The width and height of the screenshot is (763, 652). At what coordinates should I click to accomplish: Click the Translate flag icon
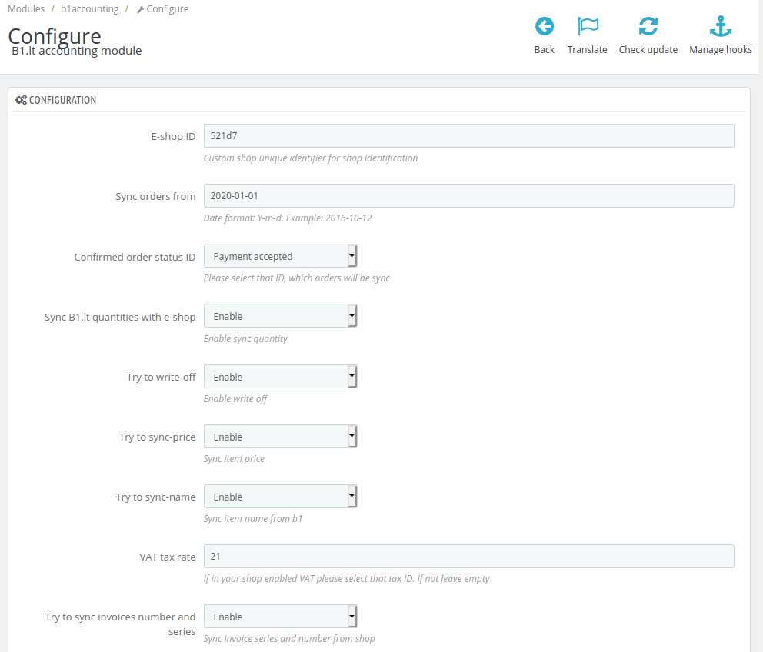(588, 27)
